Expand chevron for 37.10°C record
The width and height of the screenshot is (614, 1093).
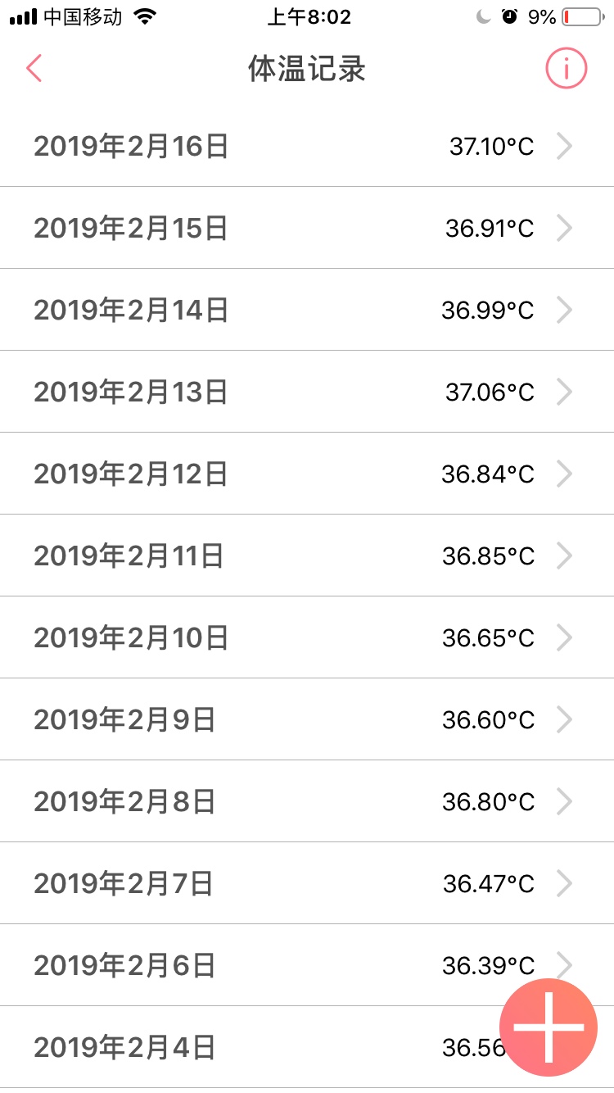click(x=564, y=147)
